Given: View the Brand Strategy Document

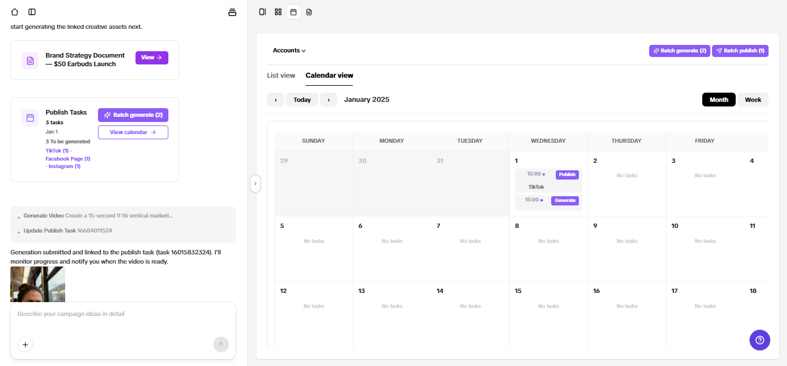Looking at the screenshot, I should coord(152,58).
